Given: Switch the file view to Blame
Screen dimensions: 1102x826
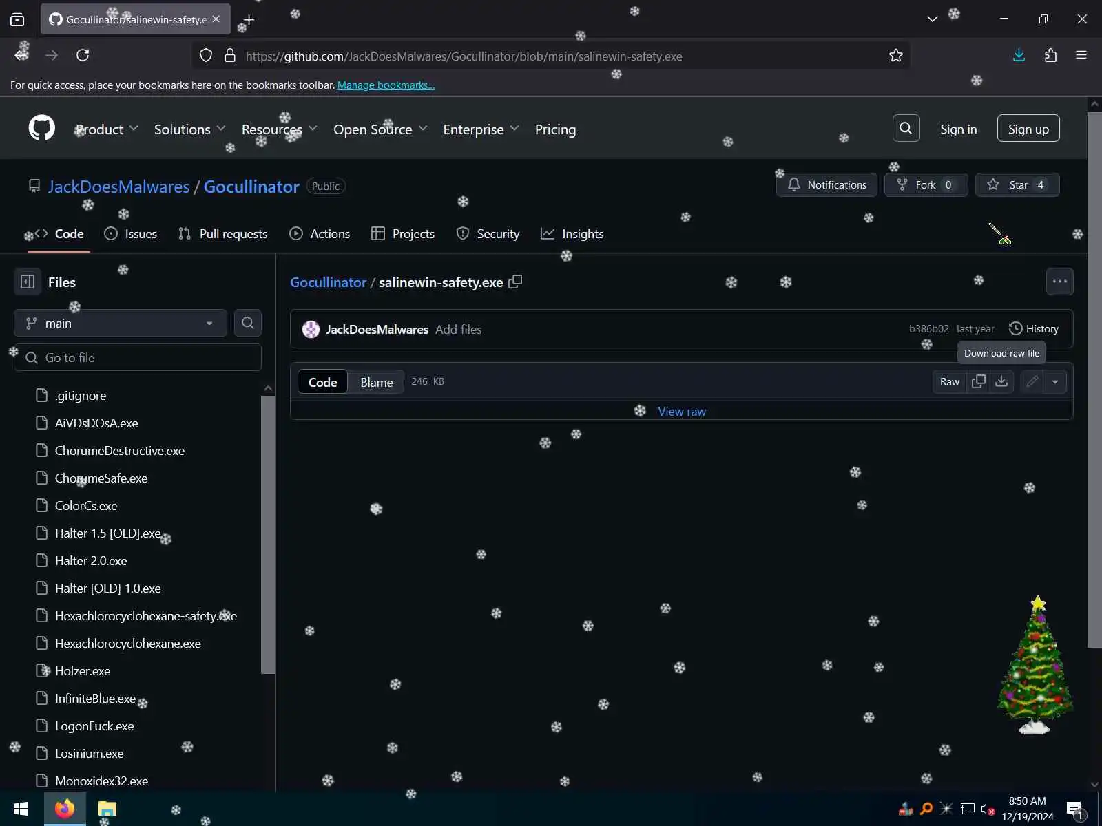Looking at the screenshot, I should (377, 382).
